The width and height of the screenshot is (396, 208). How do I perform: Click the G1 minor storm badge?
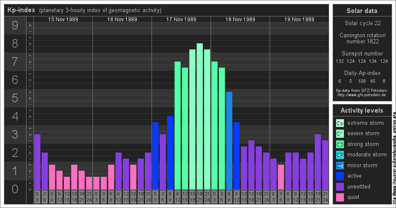(x=340, y=166)
